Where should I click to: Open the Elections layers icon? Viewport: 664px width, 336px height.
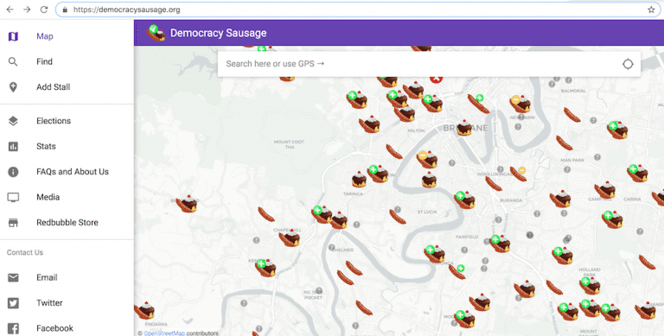point(13,121)
